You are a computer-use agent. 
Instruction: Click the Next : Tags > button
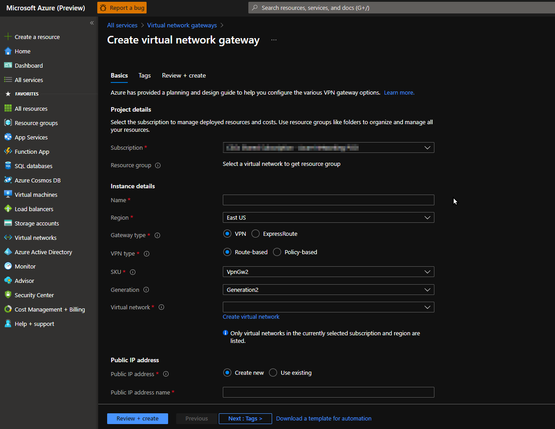pos(245,418)
